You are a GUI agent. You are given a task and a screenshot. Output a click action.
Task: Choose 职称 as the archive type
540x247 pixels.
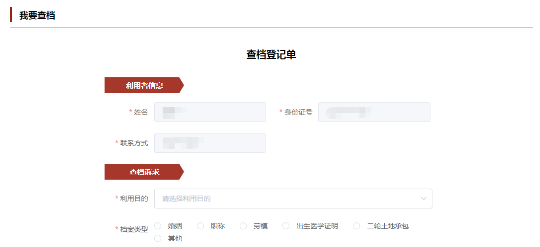[201, 226]
